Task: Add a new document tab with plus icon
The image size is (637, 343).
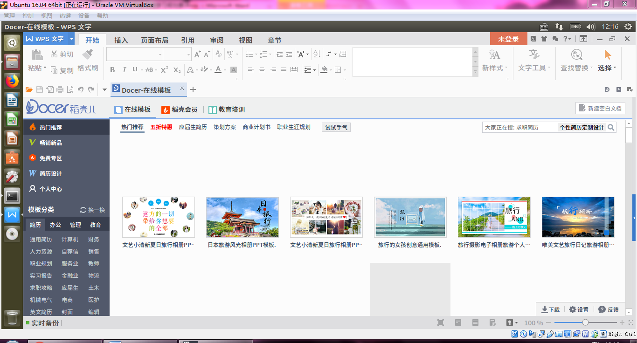Action: point(193,89)
